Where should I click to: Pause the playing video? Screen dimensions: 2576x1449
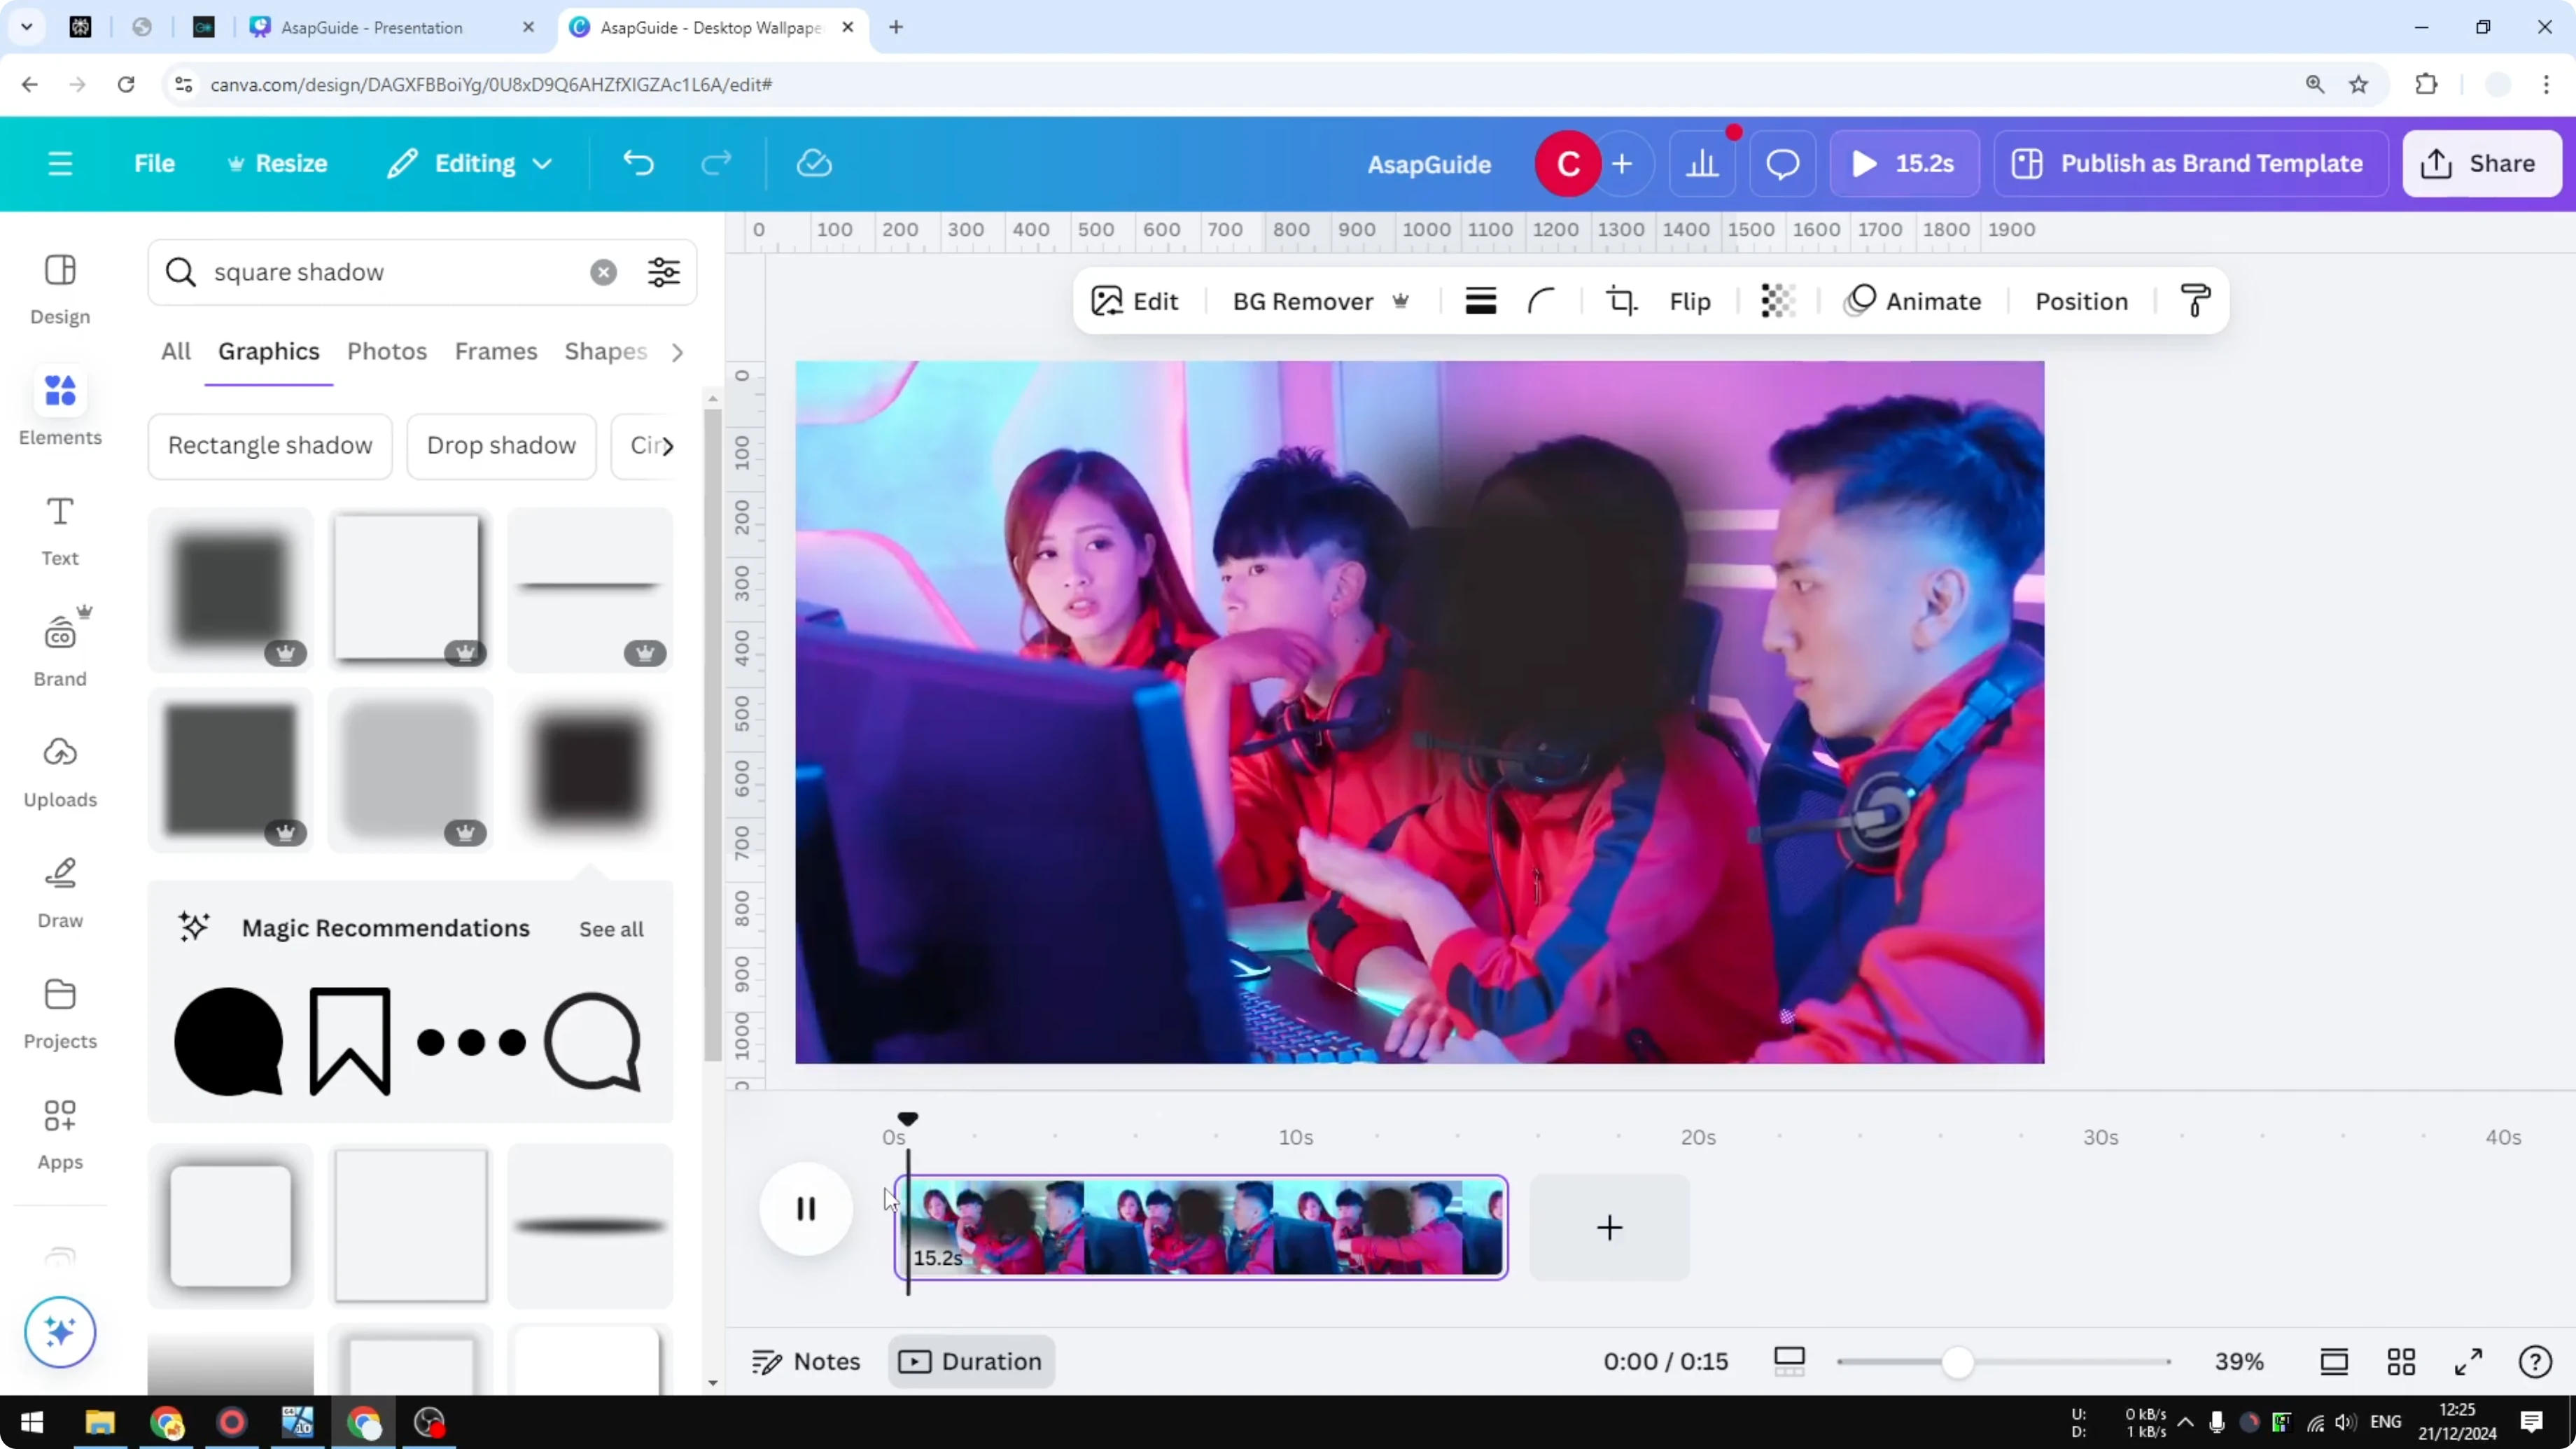(805, 1209)
